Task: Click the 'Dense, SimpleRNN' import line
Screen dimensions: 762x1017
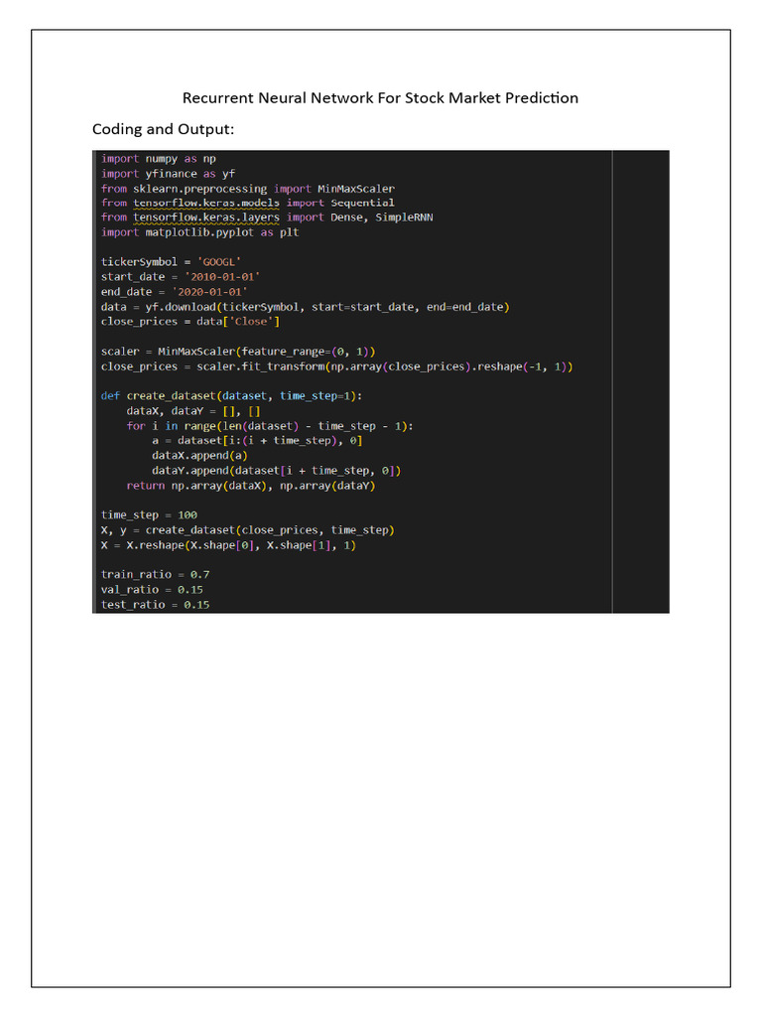Action: [x=267, y=218]
